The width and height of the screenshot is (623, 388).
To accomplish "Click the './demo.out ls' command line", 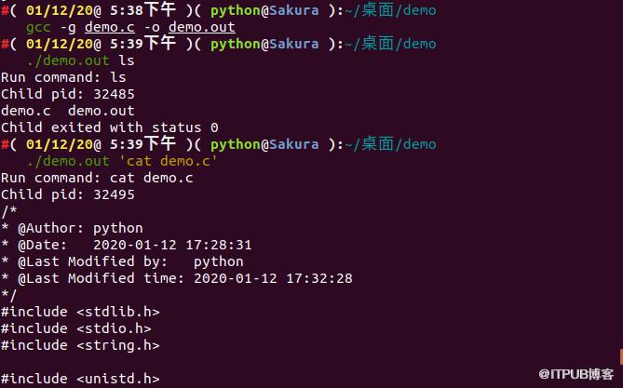I will click(x=80, y=60).
